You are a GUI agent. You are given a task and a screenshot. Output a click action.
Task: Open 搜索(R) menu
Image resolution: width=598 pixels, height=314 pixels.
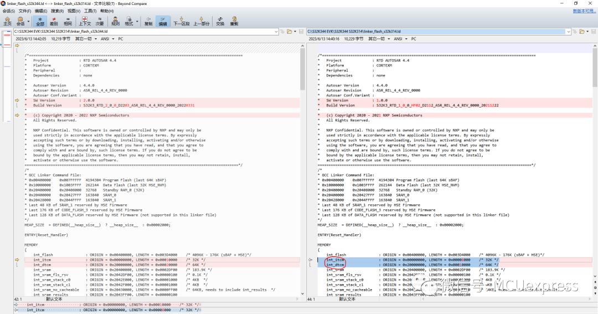[x=57, y=11]
